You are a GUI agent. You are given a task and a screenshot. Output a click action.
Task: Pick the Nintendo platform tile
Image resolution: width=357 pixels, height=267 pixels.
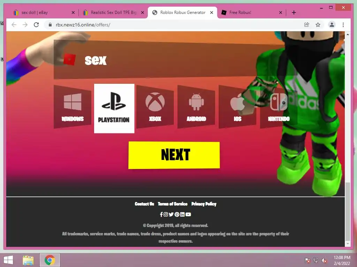coord(279,107)
